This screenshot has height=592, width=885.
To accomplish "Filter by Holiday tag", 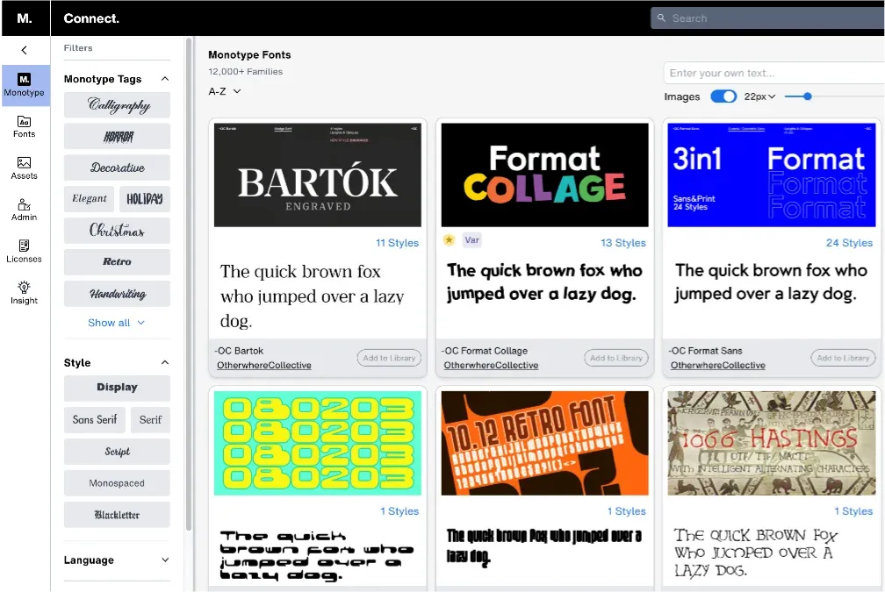I will (145, 198).
